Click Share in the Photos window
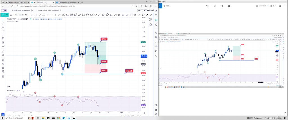288x120 pixels. click(x=273, y=6)
